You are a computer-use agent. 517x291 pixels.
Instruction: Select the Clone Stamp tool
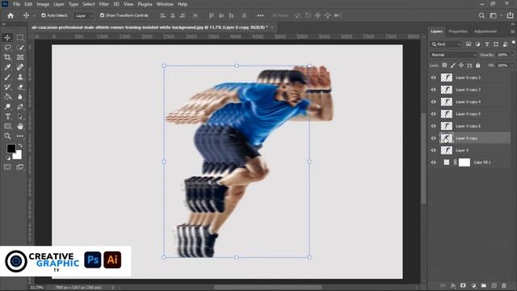20,77
